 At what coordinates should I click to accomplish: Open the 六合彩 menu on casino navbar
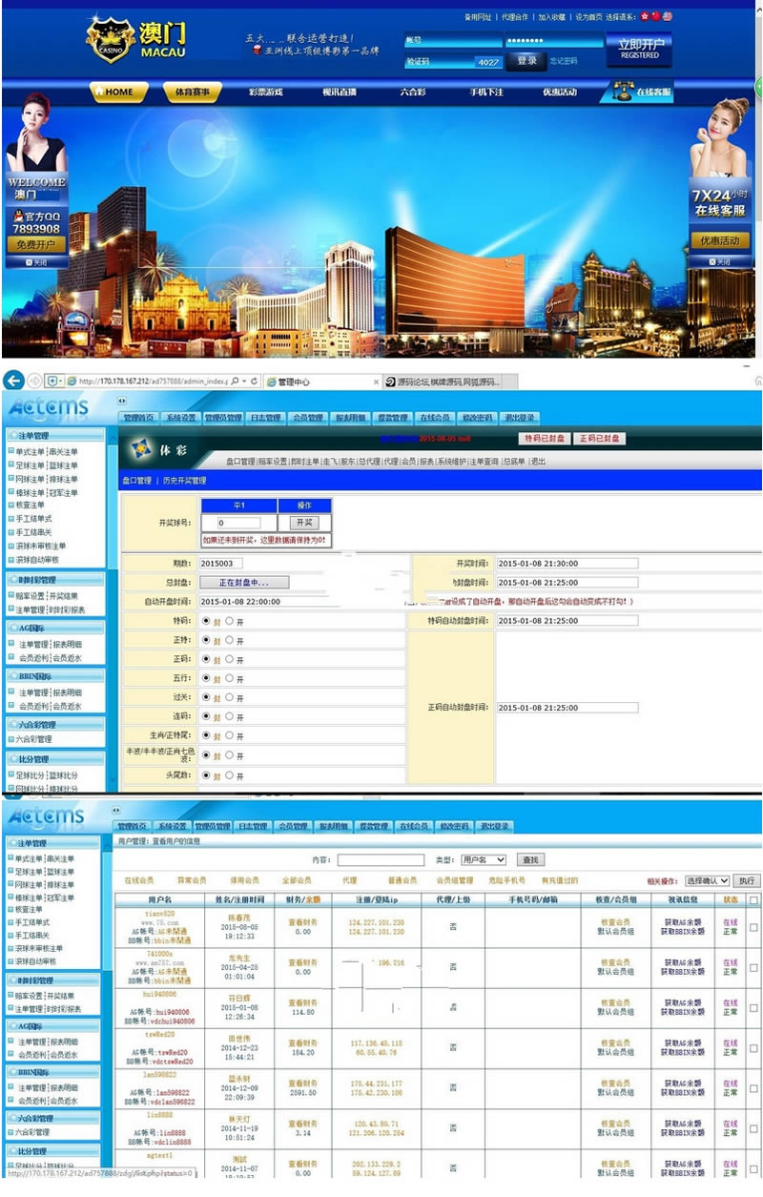416,93
